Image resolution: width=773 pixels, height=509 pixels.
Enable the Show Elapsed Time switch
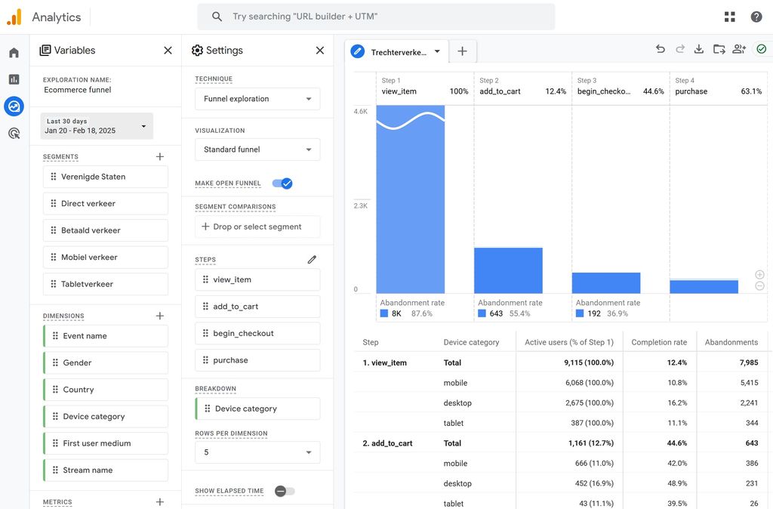click(285, 491)
